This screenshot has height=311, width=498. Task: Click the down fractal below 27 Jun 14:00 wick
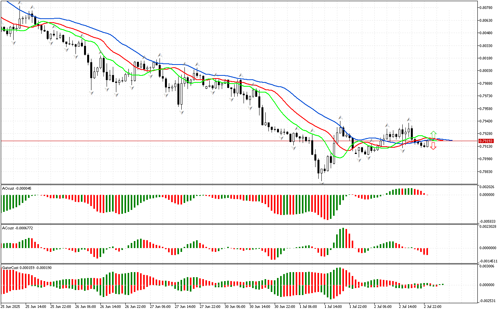pos(181,112)
